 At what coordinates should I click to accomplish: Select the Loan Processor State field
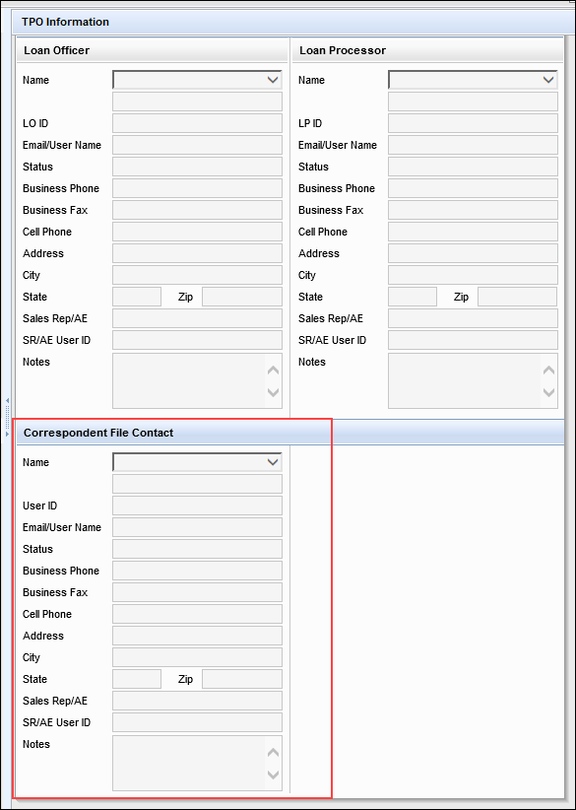[x=413, y=297]
